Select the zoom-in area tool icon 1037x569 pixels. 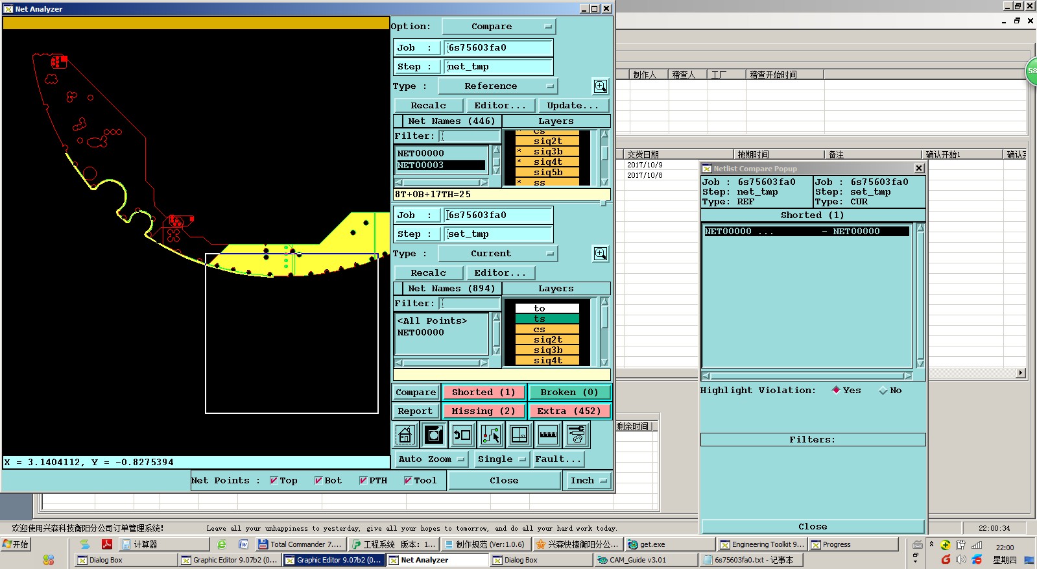pyautogui.click(x=434, y=435)
